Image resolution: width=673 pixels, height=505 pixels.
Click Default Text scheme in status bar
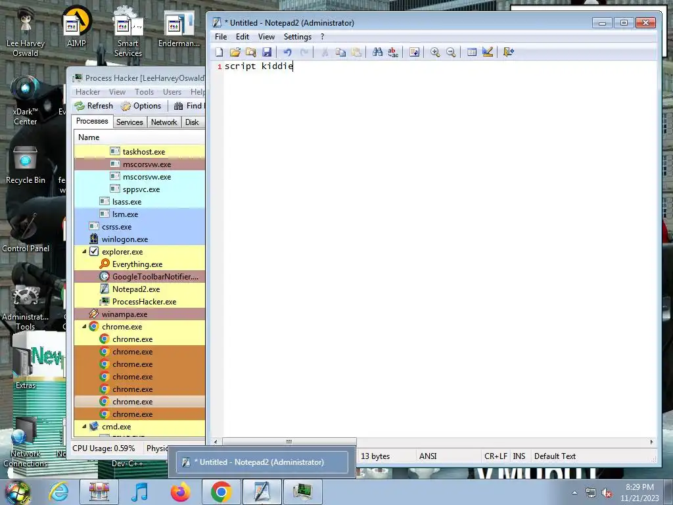click(x=555, y=456)
